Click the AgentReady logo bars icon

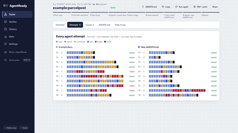[x=6, y=6]
